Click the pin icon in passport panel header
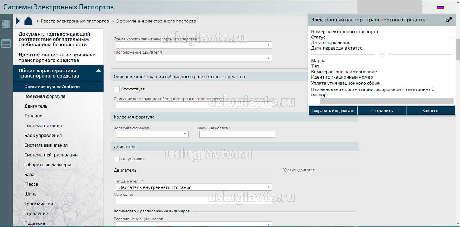460x227 pixels. 448,20
